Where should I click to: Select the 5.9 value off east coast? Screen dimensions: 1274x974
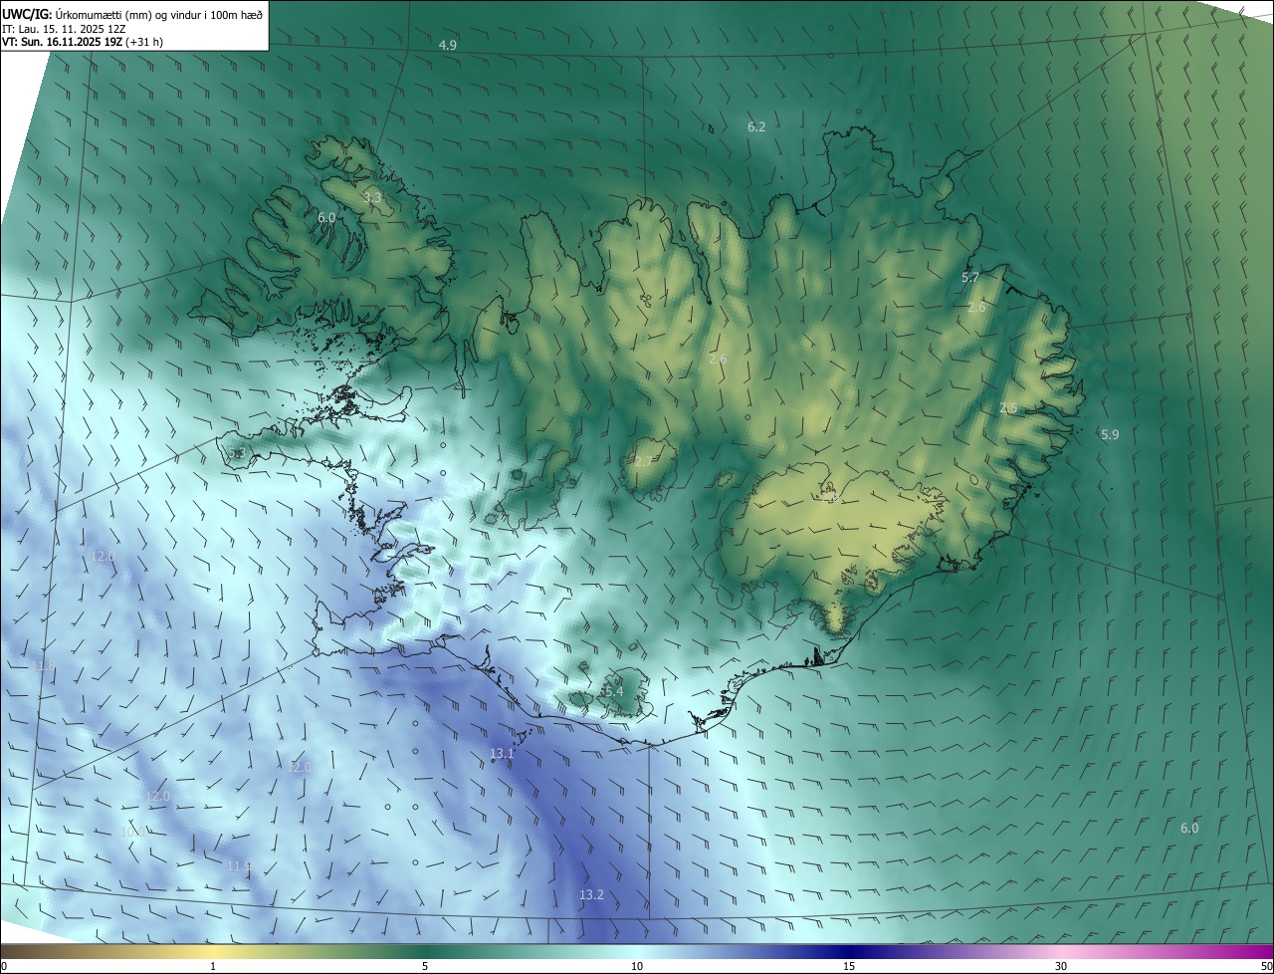(1110, 434)
